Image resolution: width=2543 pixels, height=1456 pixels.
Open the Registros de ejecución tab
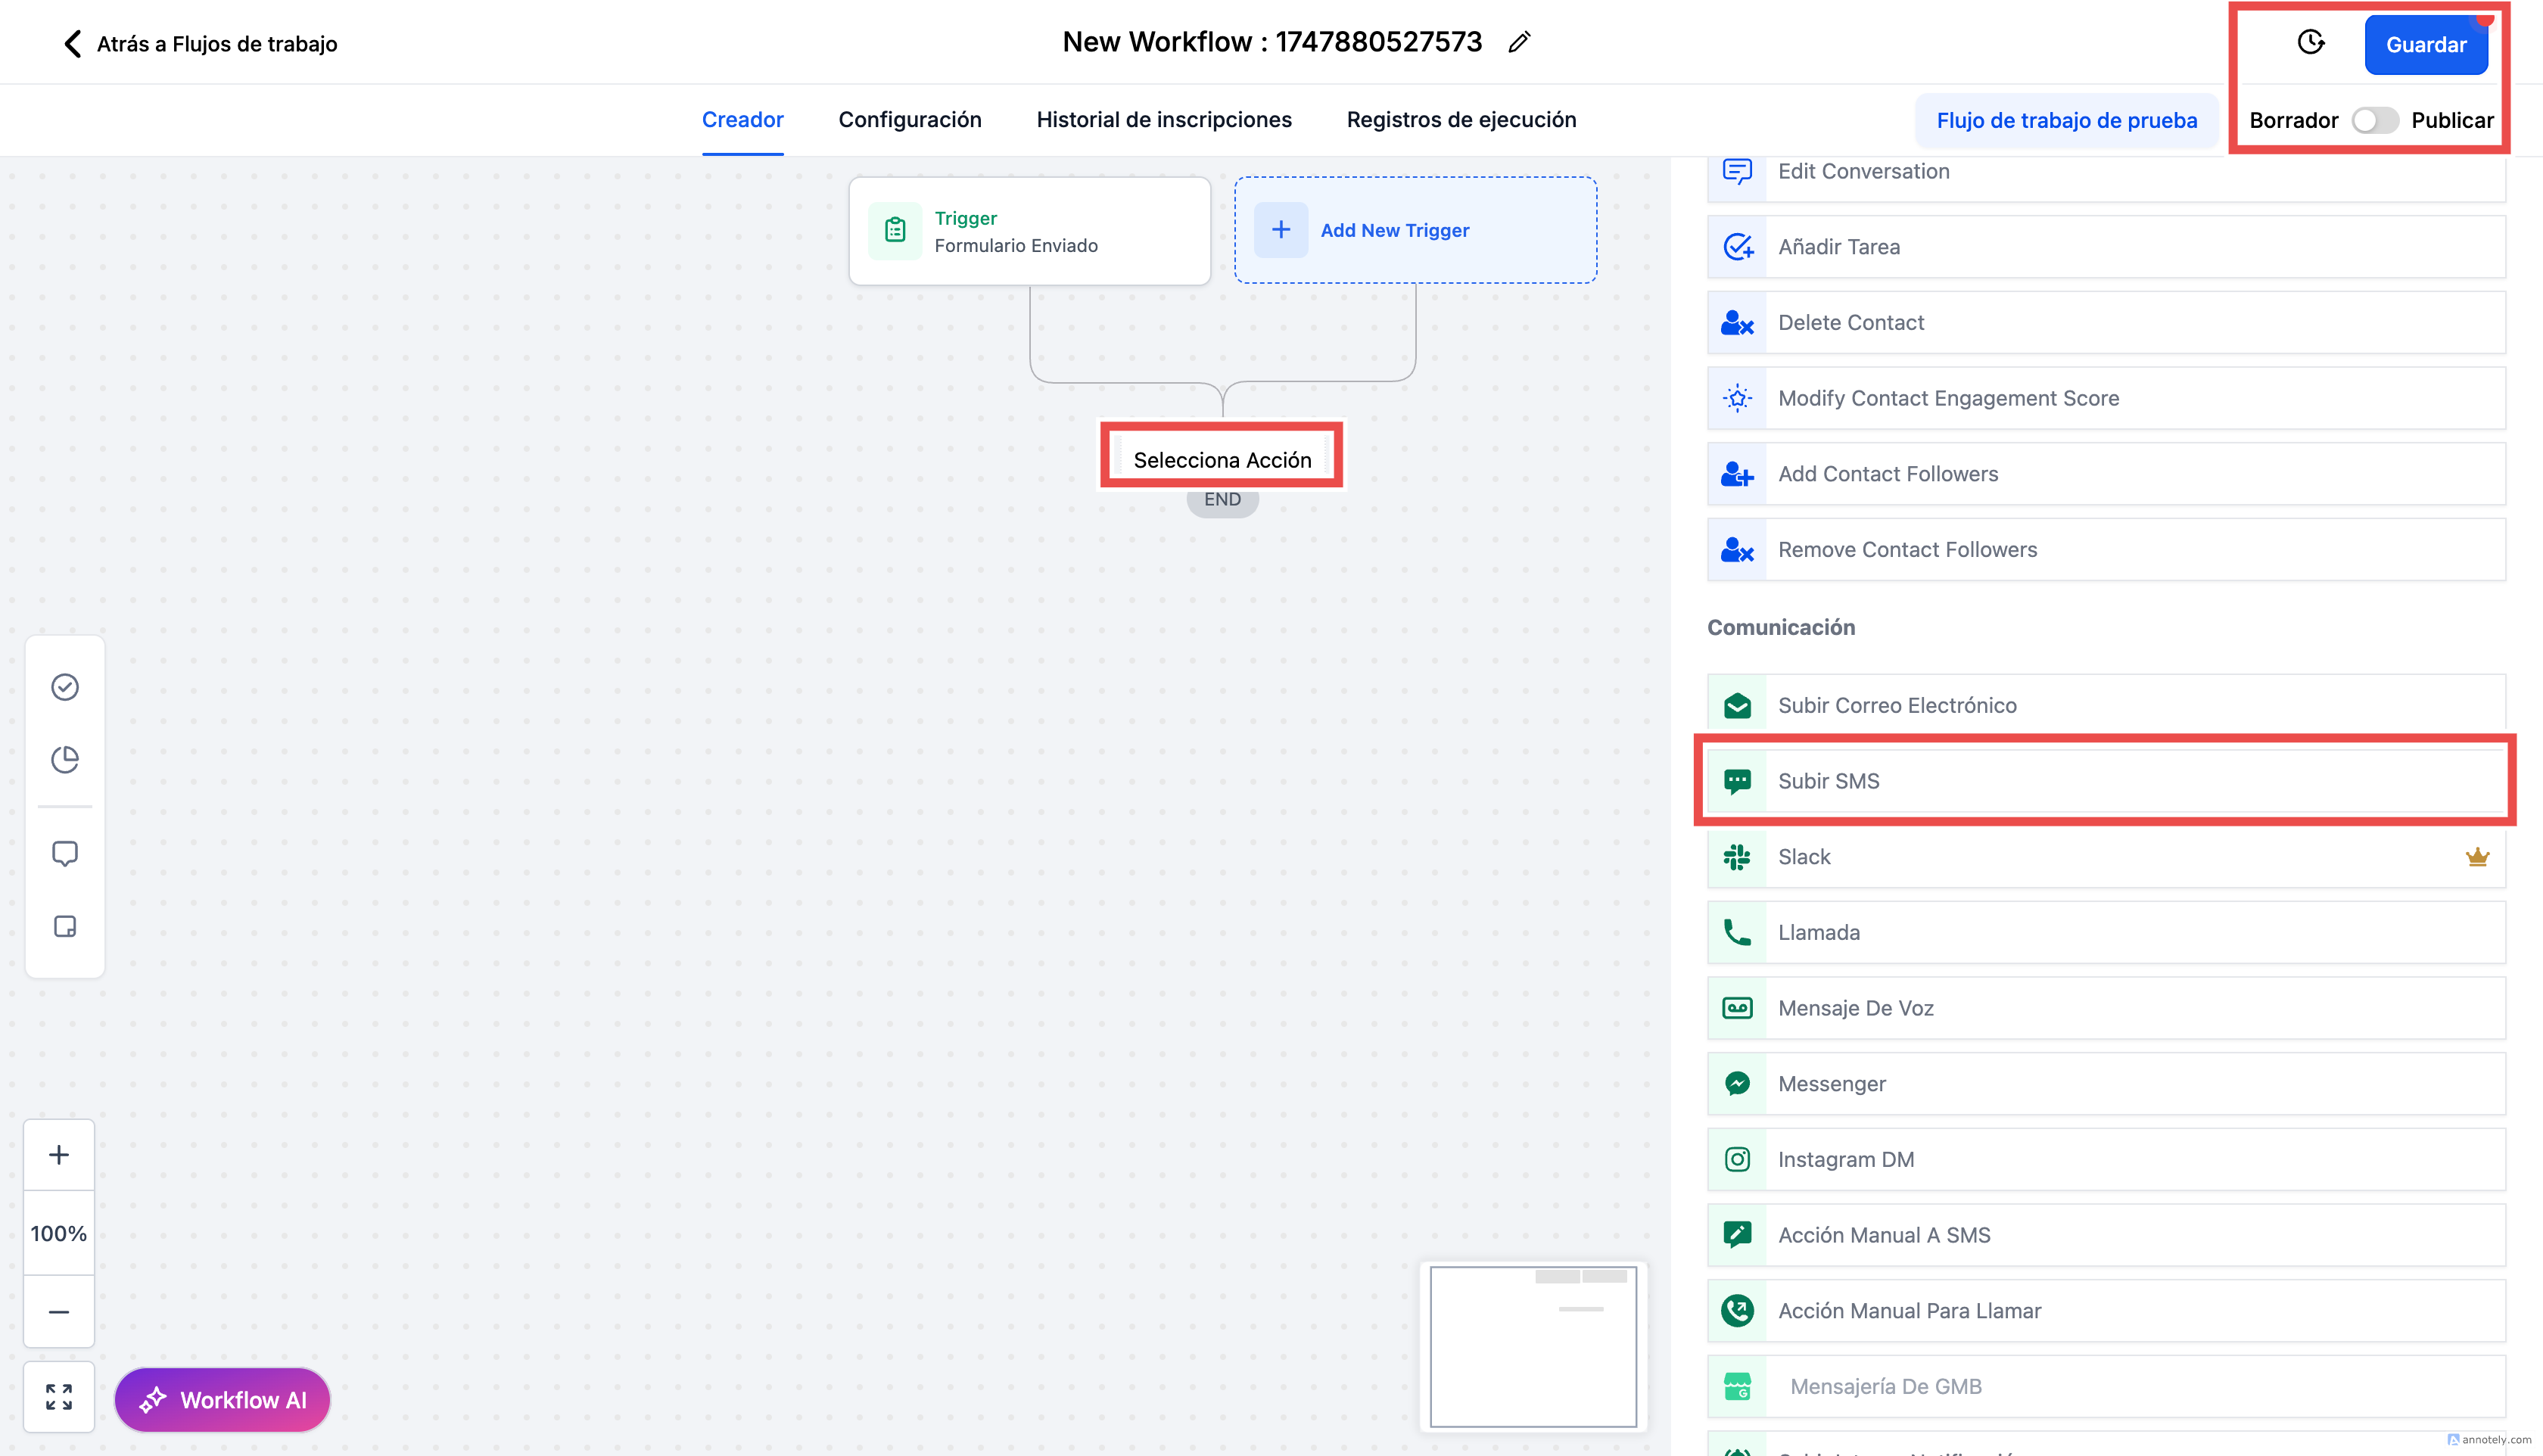tap(1460, 120)
